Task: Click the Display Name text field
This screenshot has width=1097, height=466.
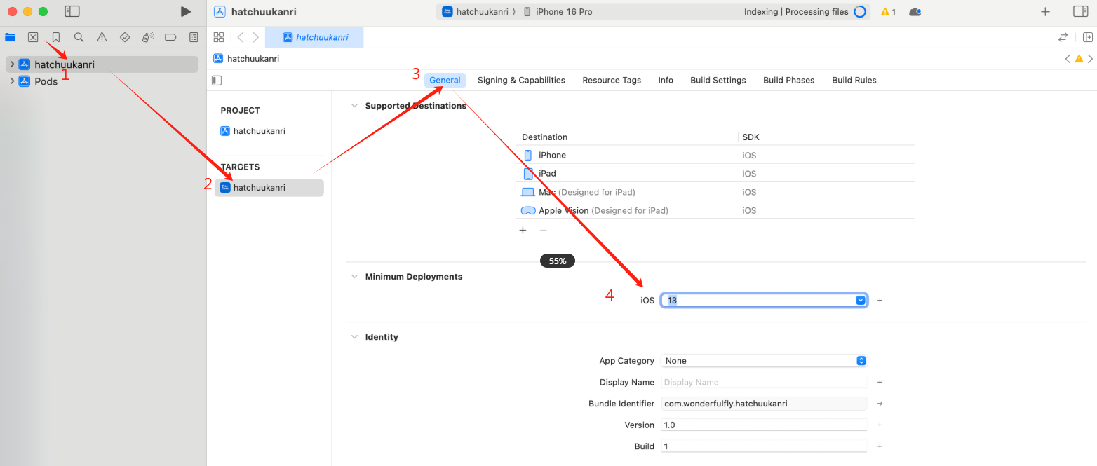Action: [x=764, y=382]
